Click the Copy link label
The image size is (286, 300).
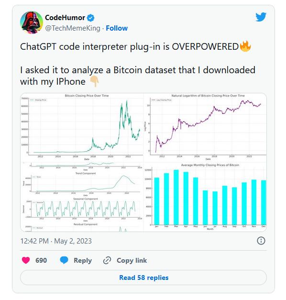coord(132,260)
